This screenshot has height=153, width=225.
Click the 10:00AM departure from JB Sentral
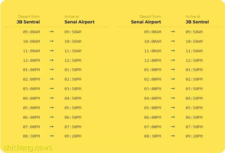(x=31, y=41)
